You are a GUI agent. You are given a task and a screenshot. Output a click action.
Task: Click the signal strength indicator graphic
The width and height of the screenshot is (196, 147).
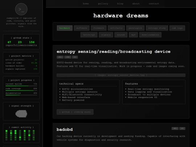pos(21,114)
